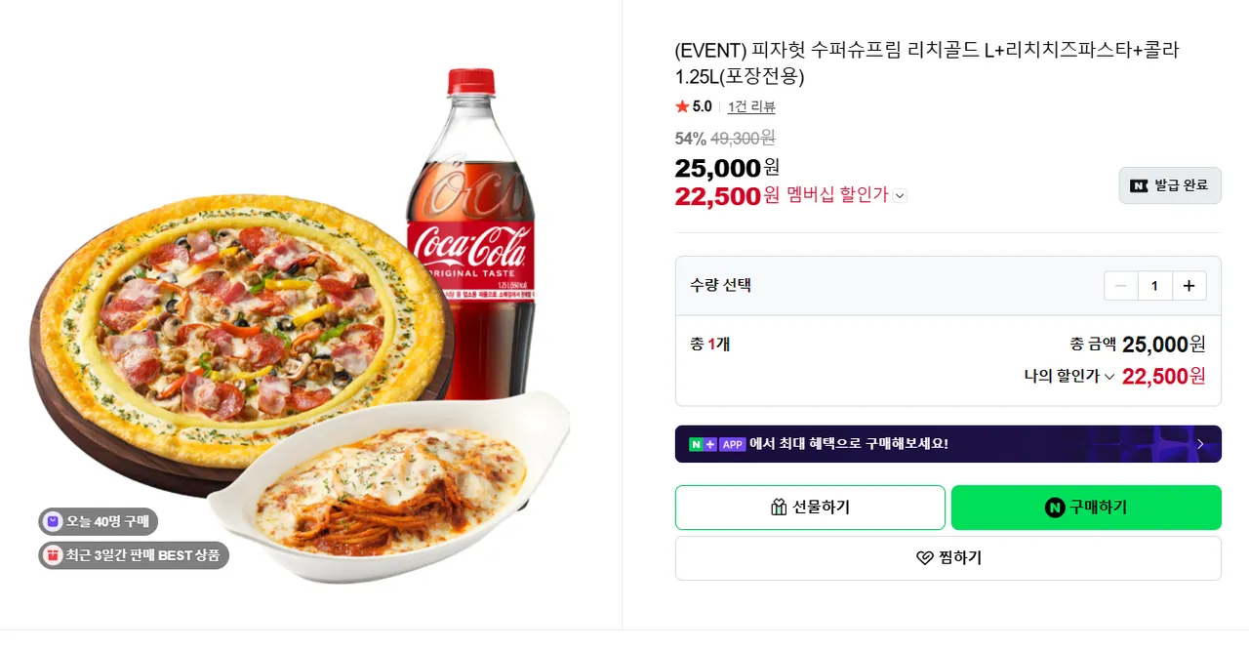Click the purple shopping bag badge icon

coord(54,522)
